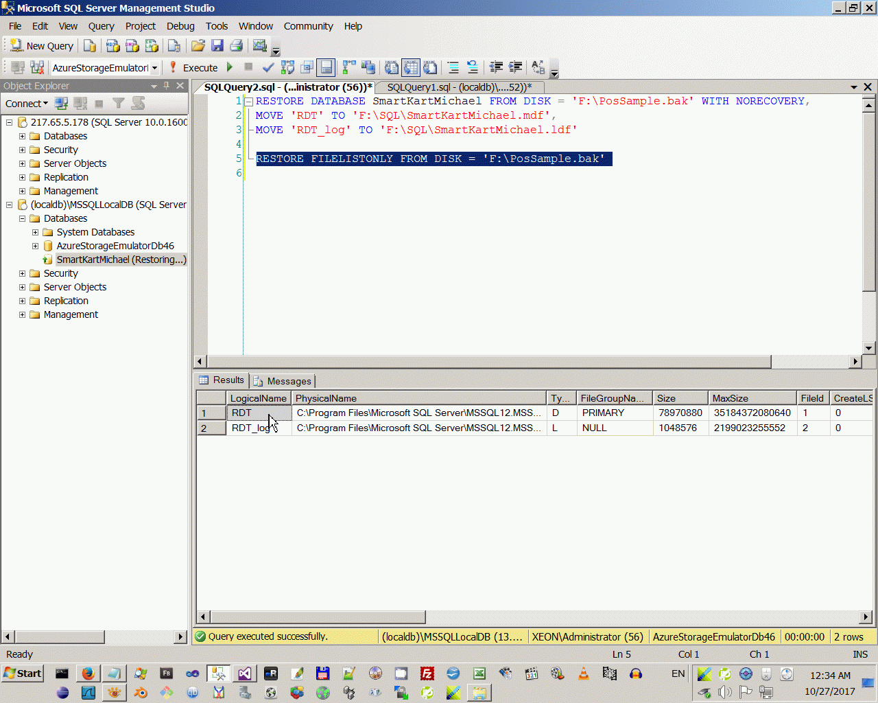Image resolution: width=878 pixels, height=703 pixels.
Task: Open the Activity Monitor icon
Action: tap(259, 46)
